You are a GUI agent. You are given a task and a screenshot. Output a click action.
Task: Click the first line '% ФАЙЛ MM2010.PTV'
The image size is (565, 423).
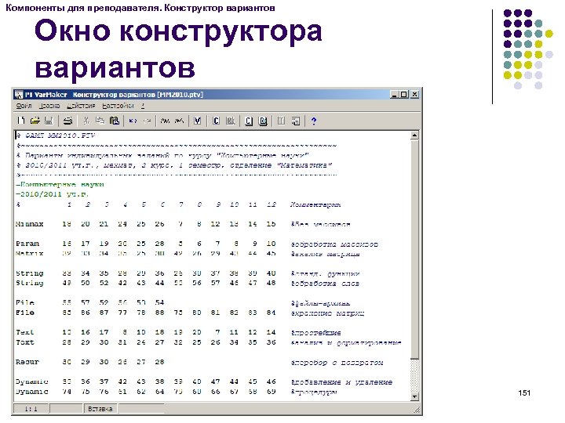point(56,136)
